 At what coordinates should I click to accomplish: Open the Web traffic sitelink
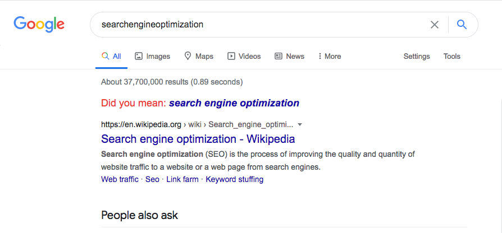point(120,179)
